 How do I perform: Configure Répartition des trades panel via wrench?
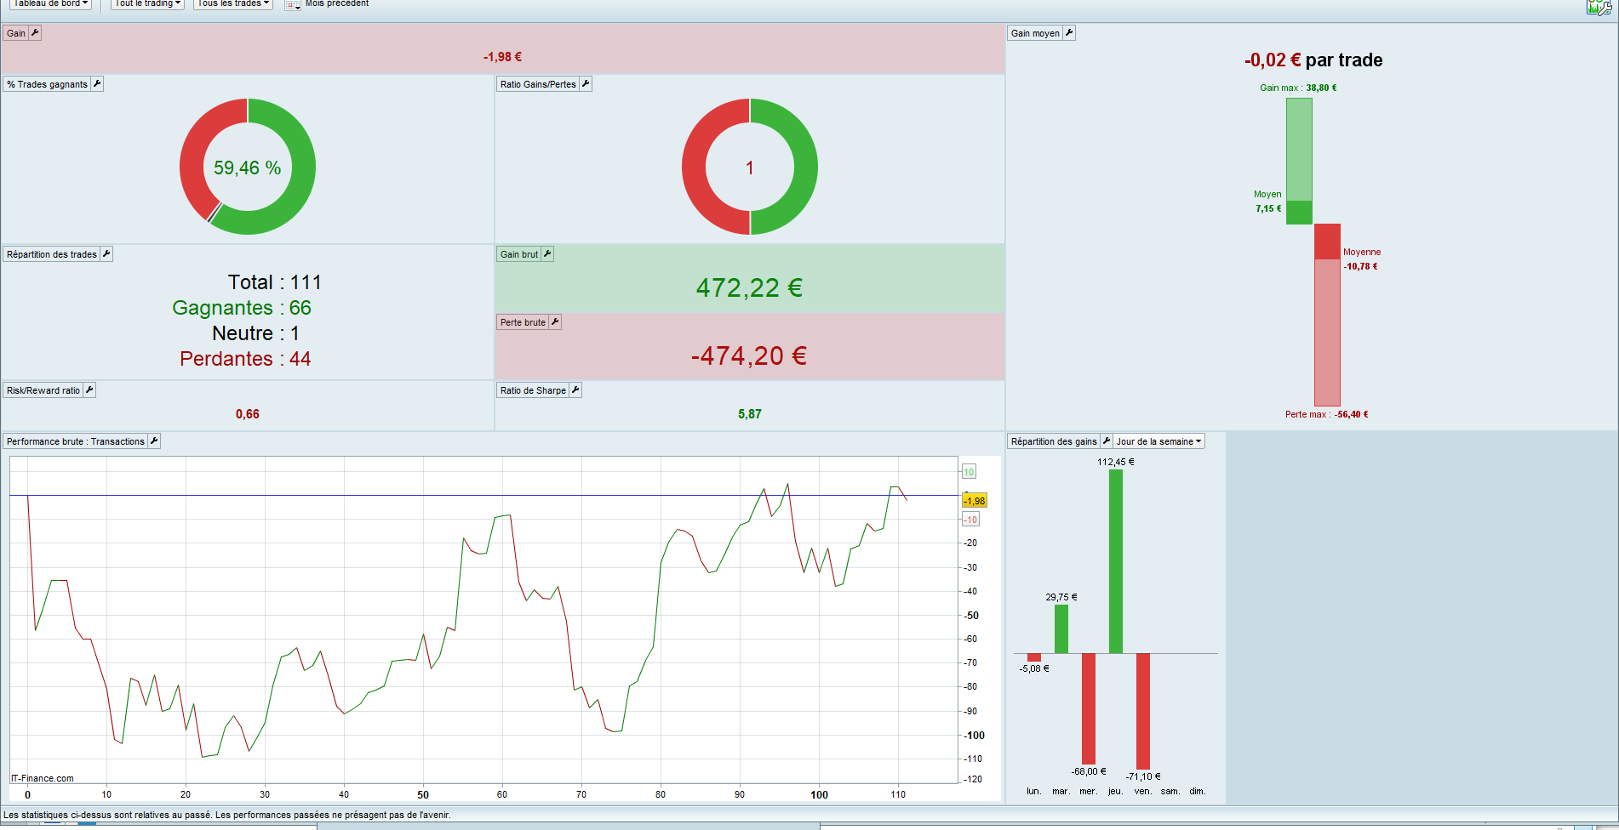tap(106, 254)
